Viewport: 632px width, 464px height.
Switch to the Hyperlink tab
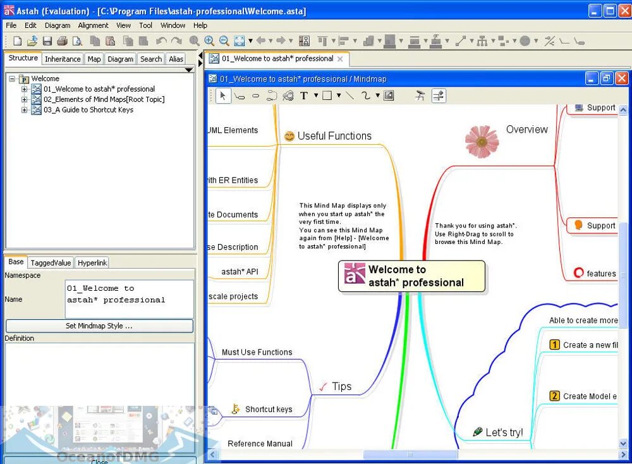click(x=92, y=263)
